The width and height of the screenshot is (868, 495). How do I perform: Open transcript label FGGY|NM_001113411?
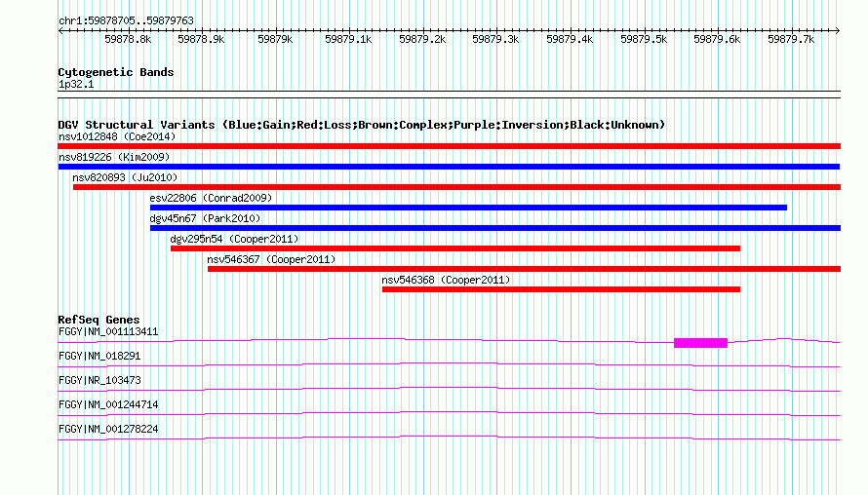coord(108,332)
